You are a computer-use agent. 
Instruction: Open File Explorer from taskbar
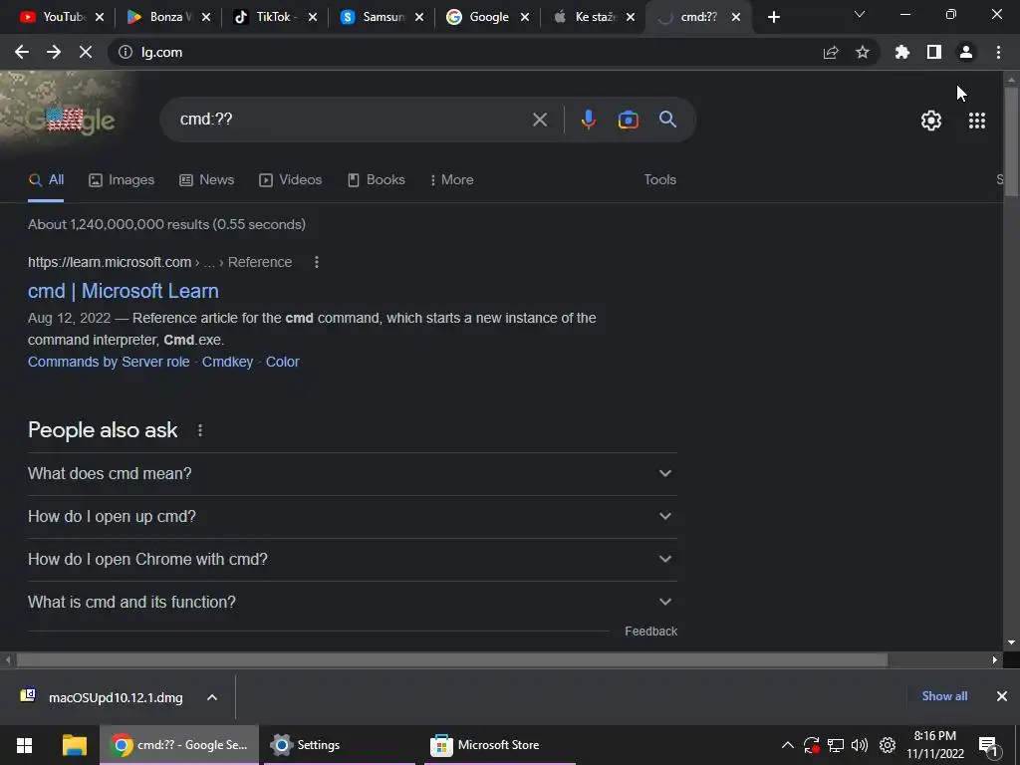74,745
